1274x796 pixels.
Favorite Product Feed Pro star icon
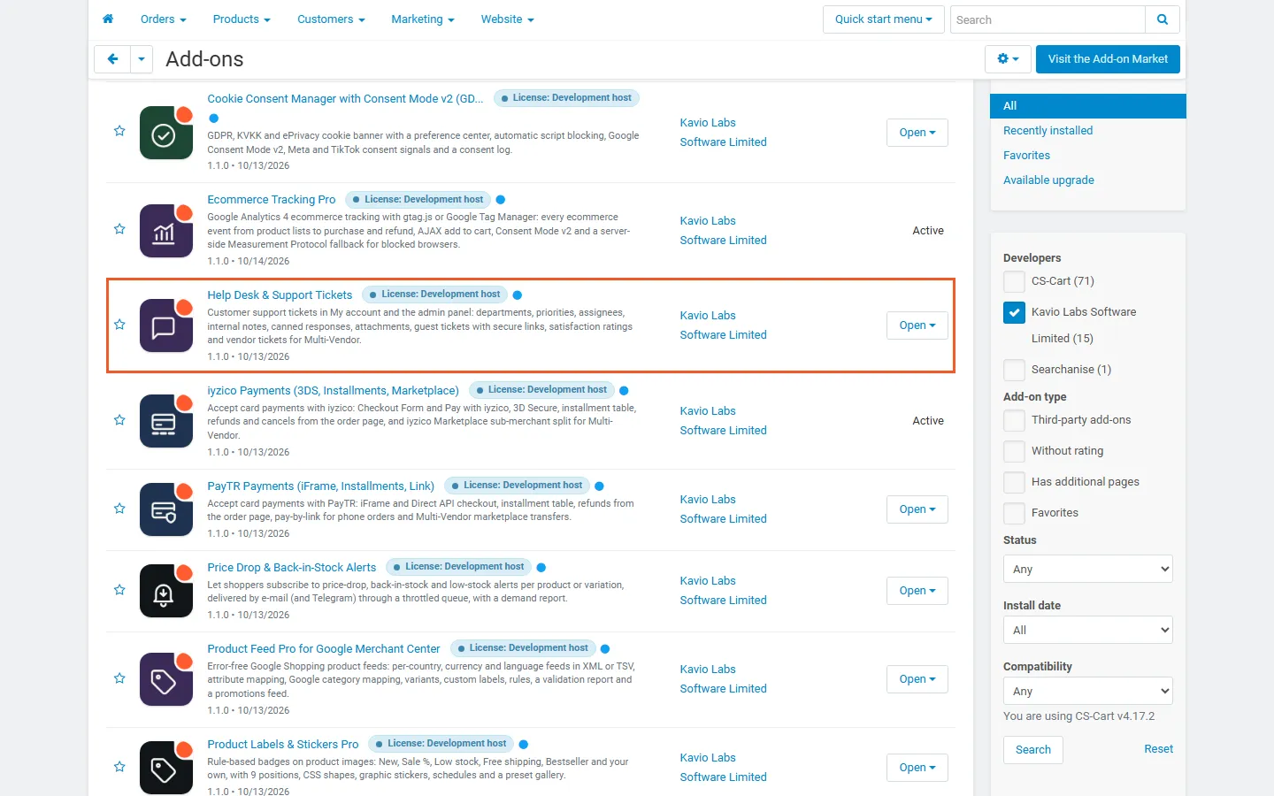119,678
